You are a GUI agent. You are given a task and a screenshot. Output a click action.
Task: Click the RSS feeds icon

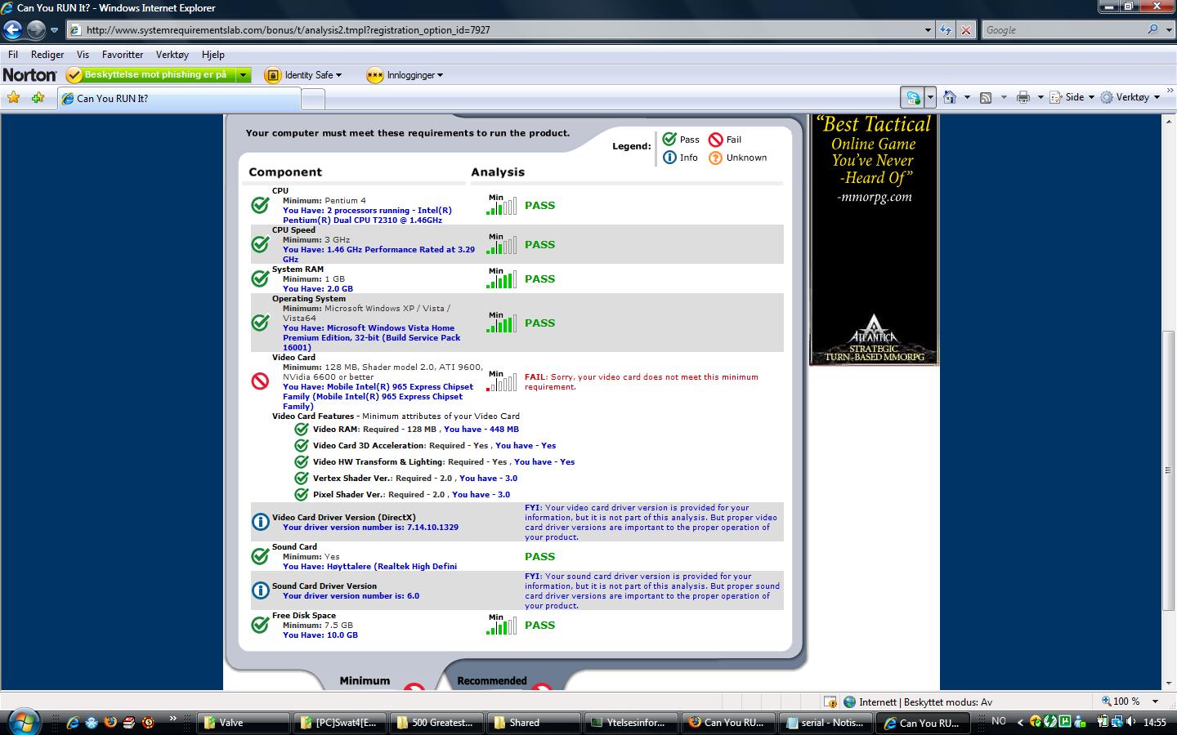[x=986, y=97]
